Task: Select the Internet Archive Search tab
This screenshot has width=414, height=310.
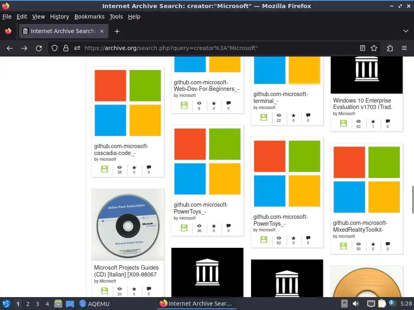Action: click(x=63, y=31)
